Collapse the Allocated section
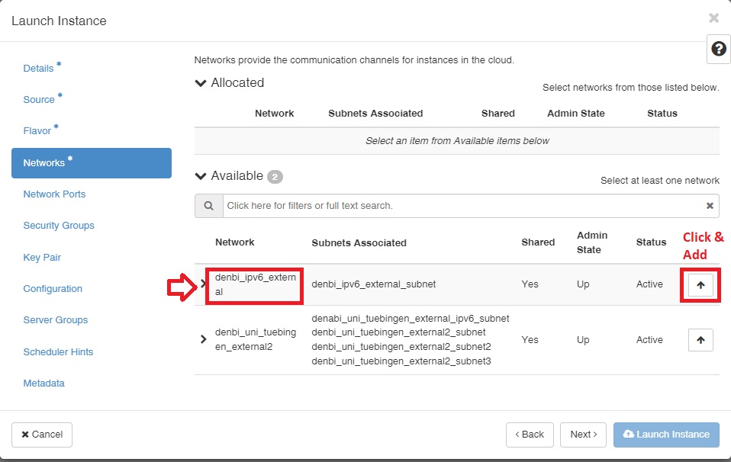The image size is (731, 462). point(201,83)
